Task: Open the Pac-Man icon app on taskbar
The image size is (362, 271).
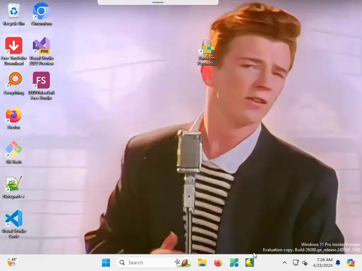Action: click(250, 263)
